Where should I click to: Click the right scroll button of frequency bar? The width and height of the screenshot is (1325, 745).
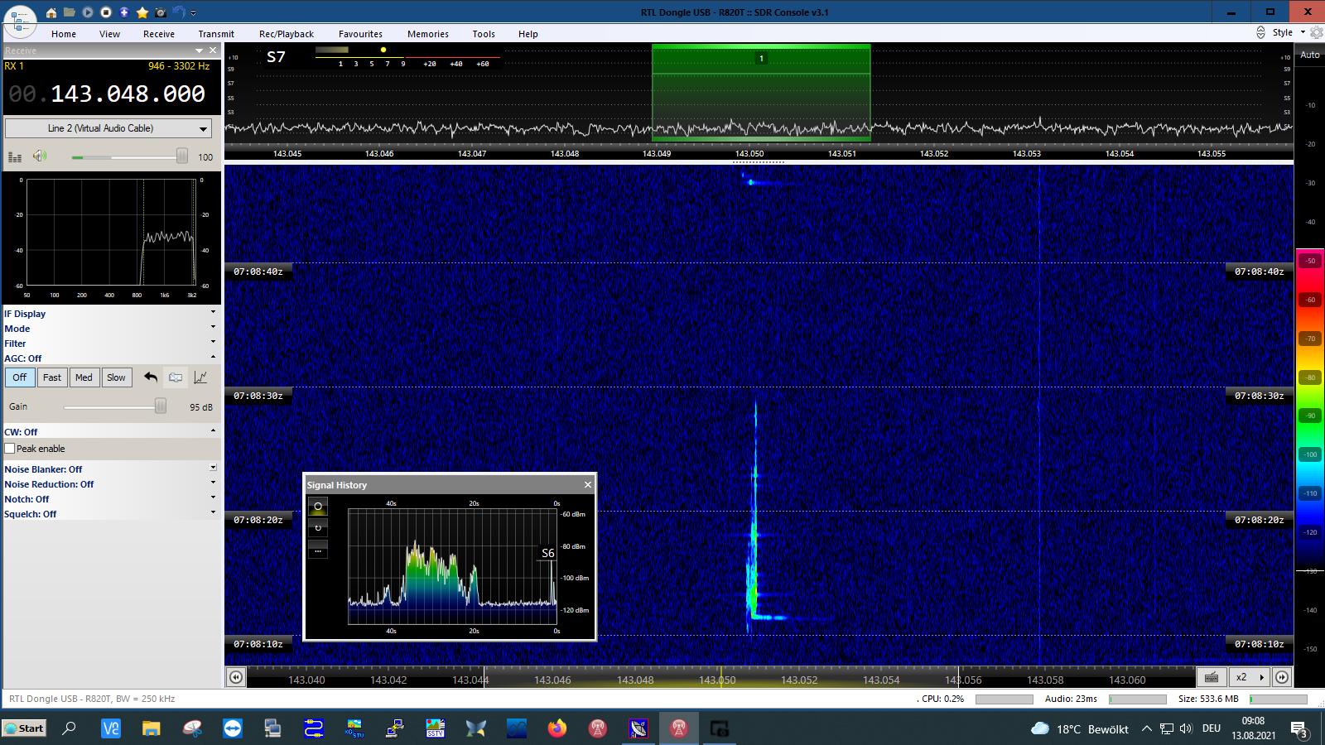coord(1282,677)
